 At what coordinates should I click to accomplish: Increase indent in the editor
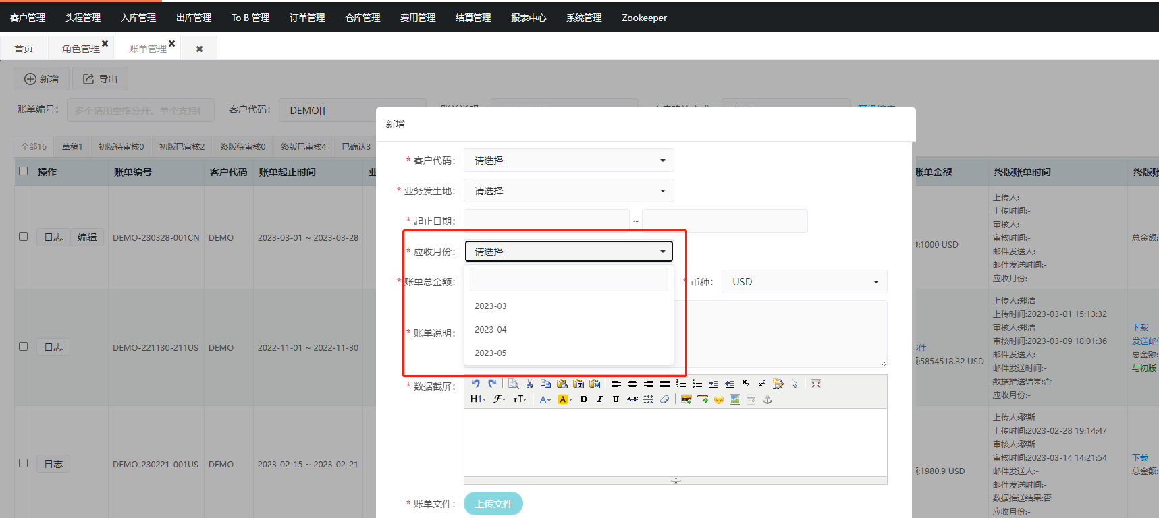713,384
